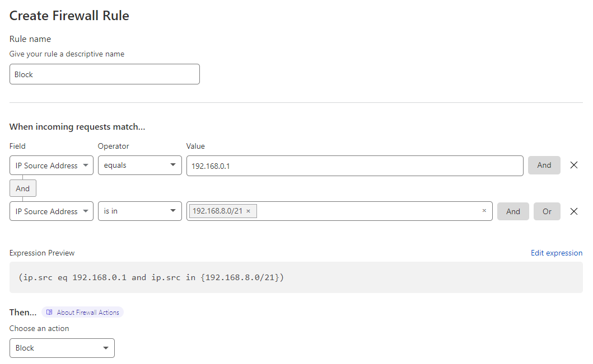Open the 'is in' operator dropdown
The height and width of the screenshot is (364, 593).
pos(139,211)
